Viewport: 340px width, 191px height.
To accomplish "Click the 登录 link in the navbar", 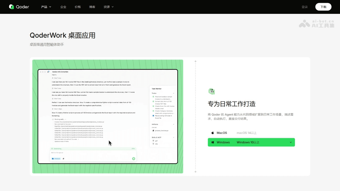I will pyautogui.click(x=305, y=7).
